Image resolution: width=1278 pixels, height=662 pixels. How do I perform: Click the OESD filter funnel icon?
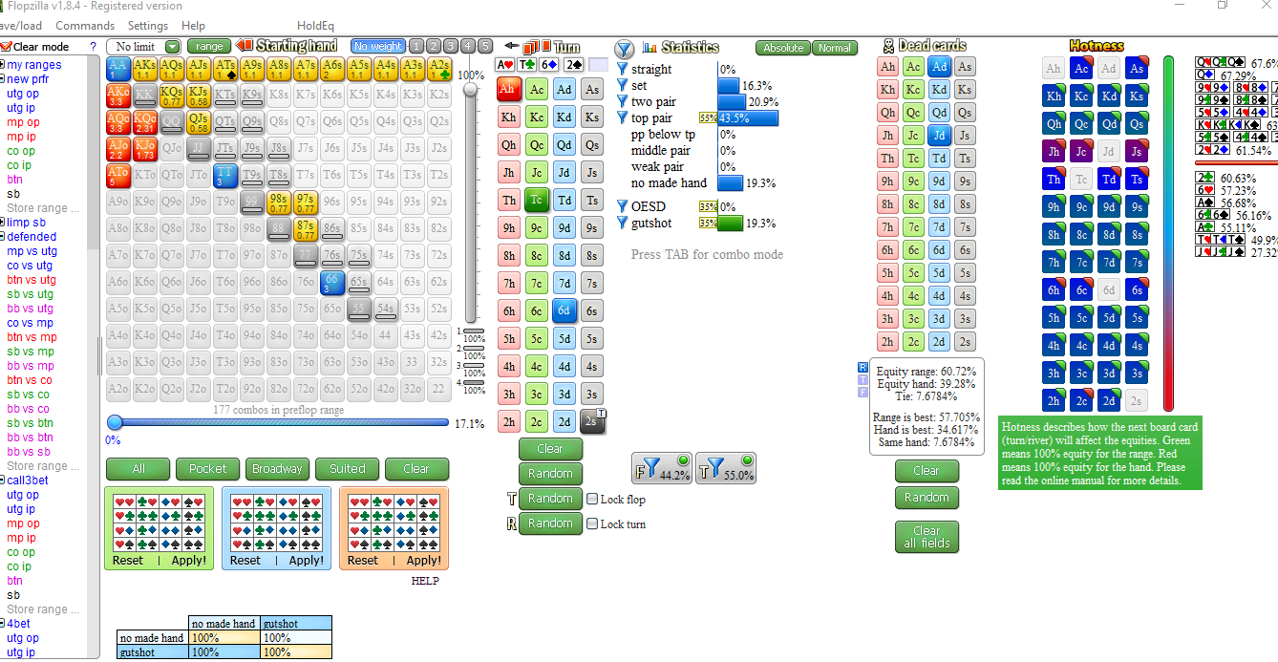point(623,205)
